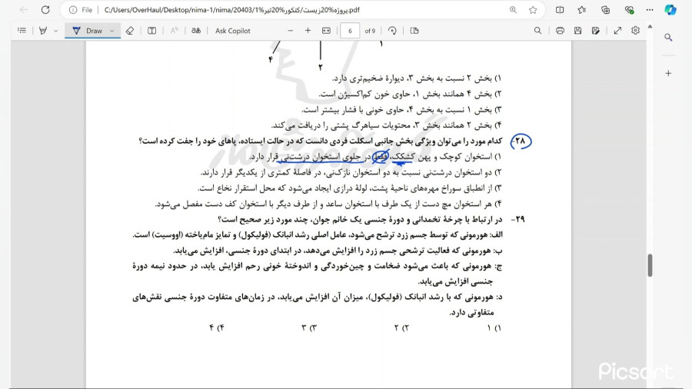This screenshot has width=692, height=389.
Task: Refresh the PDF page
Action: click(45, 10)
